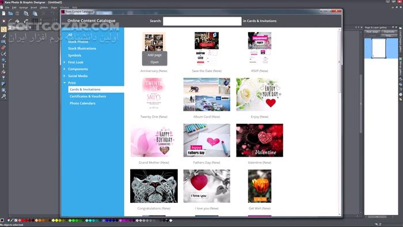
Task: Select Cards & Invitations subcategory
Action: 96,89
